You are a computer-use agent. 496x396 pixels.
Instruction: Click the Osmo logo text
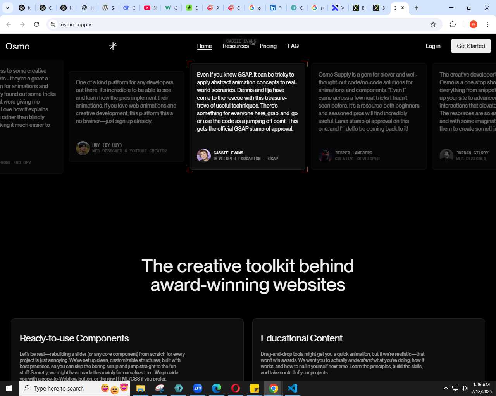pyautogui.click(x=17, y=46)
